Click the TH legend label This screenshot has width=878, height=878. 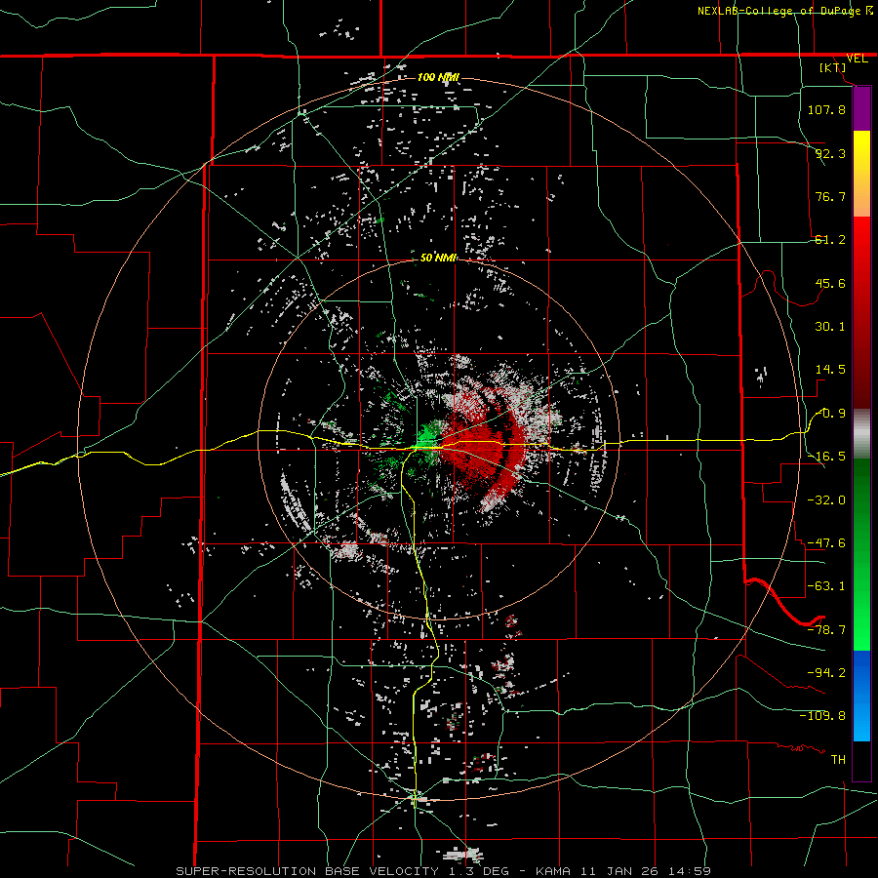[838, 759]
